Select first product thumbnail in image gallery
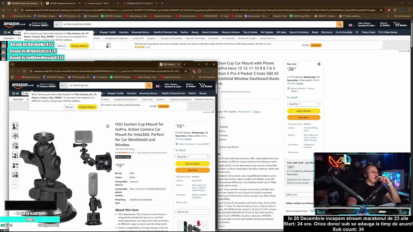This screenshot has height=232, width=413. pos(15,126)
